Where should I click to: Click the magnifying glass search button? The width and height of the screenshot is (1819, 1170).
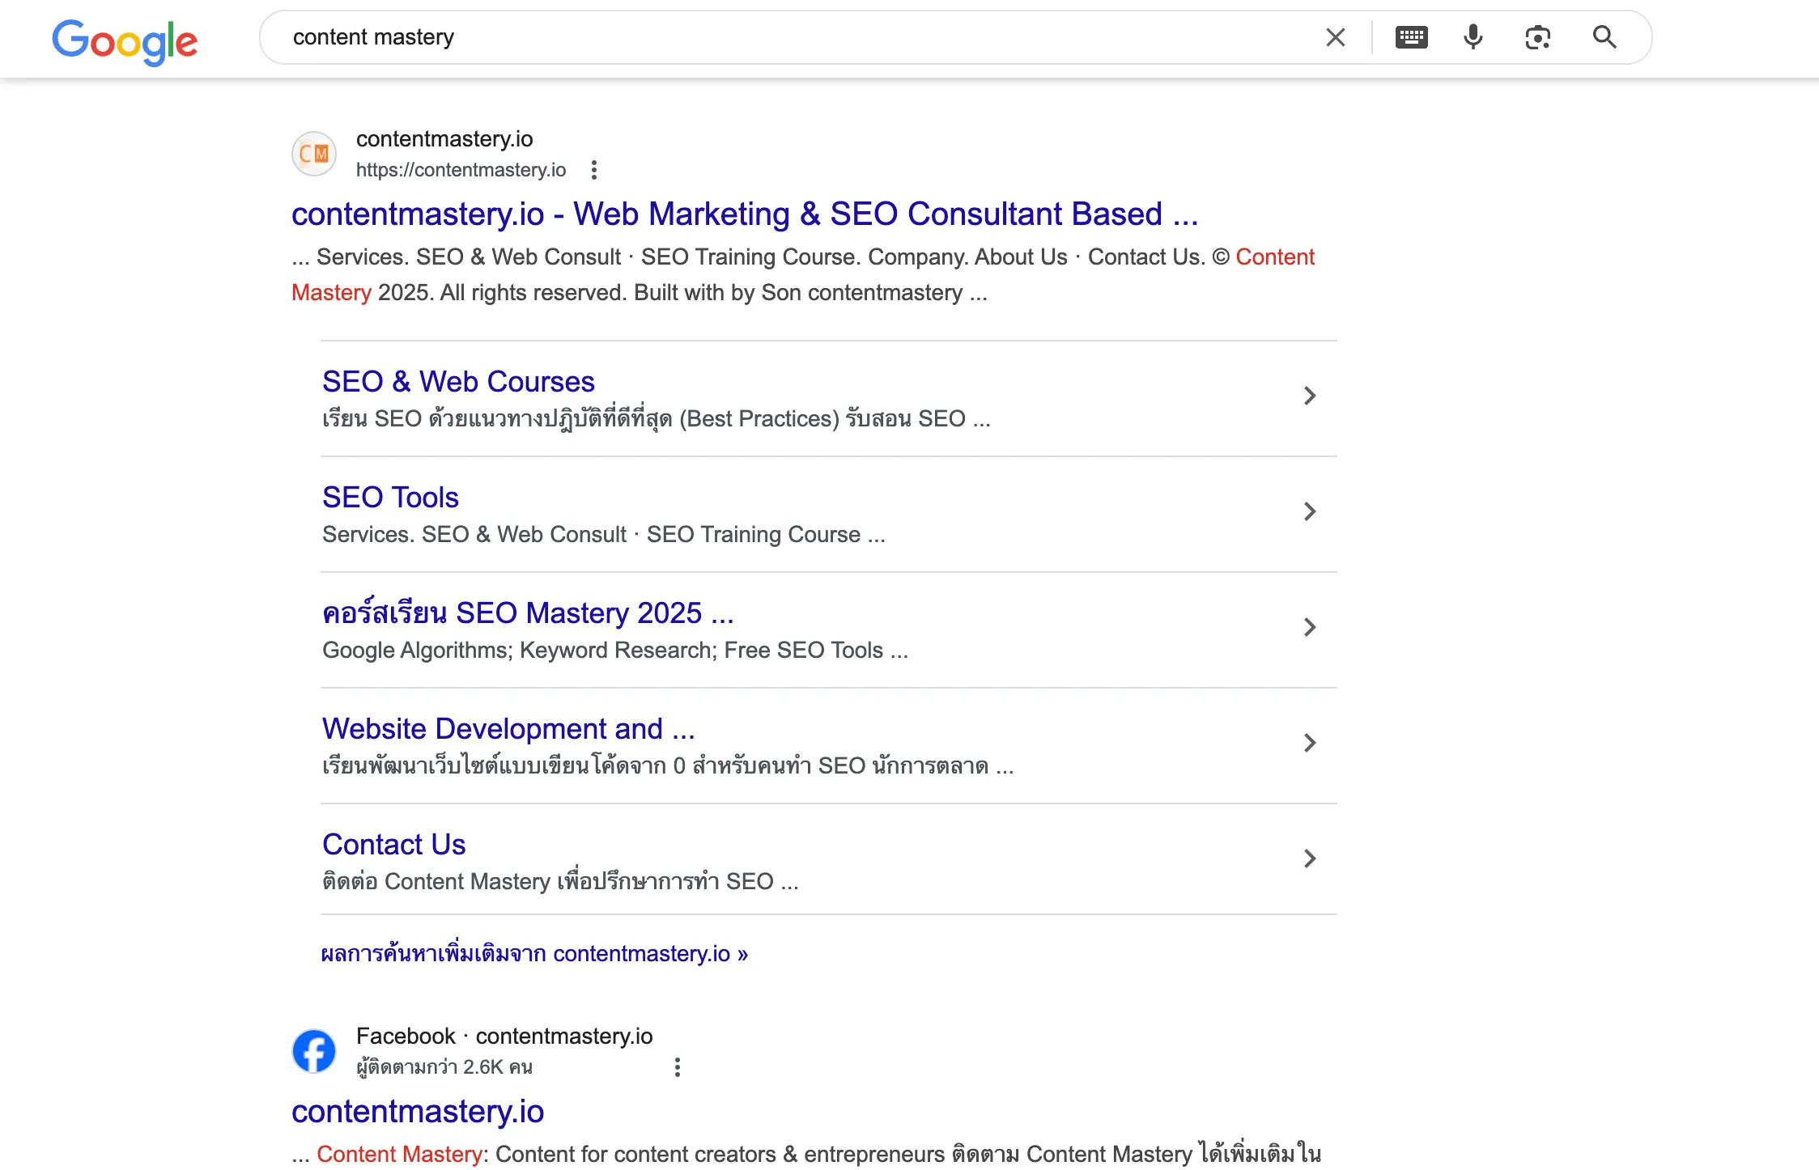(1604, 37)
